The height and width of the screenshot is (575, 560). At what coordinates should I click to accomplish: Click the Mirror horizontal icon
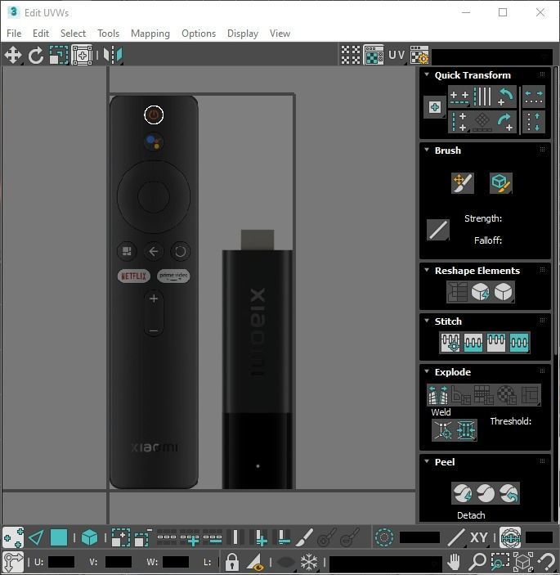[113, 56]
